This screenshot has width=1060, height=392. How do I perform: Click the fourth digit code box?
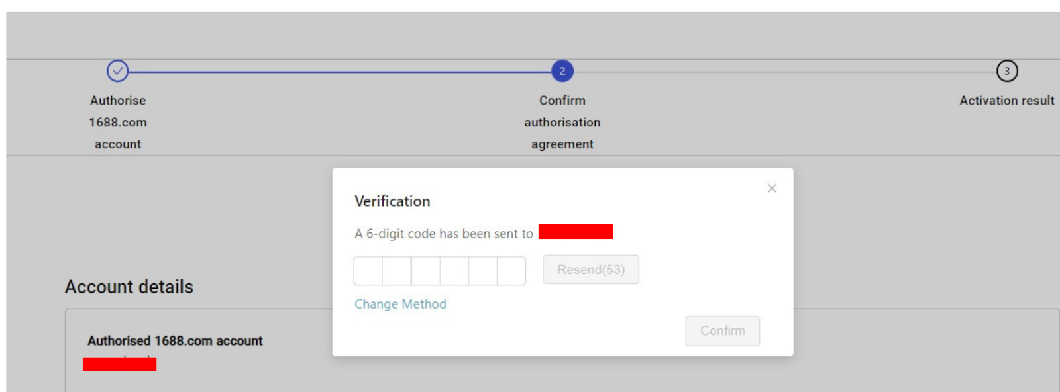click(x=454, y=271)
